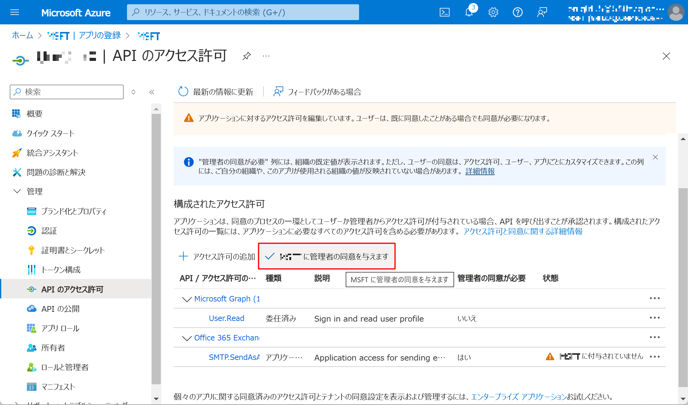
Task: Follow the 詳細情報 link in the info banner
Action: 480,171
